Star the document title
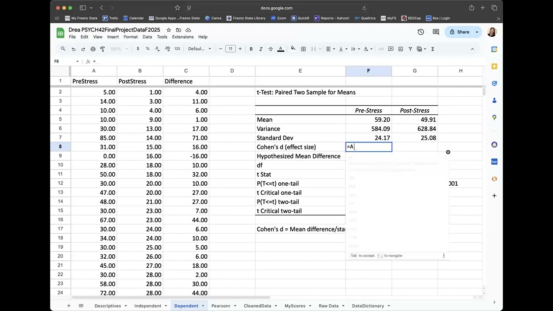This screenshot has width=553, height=311. point(168,30)
